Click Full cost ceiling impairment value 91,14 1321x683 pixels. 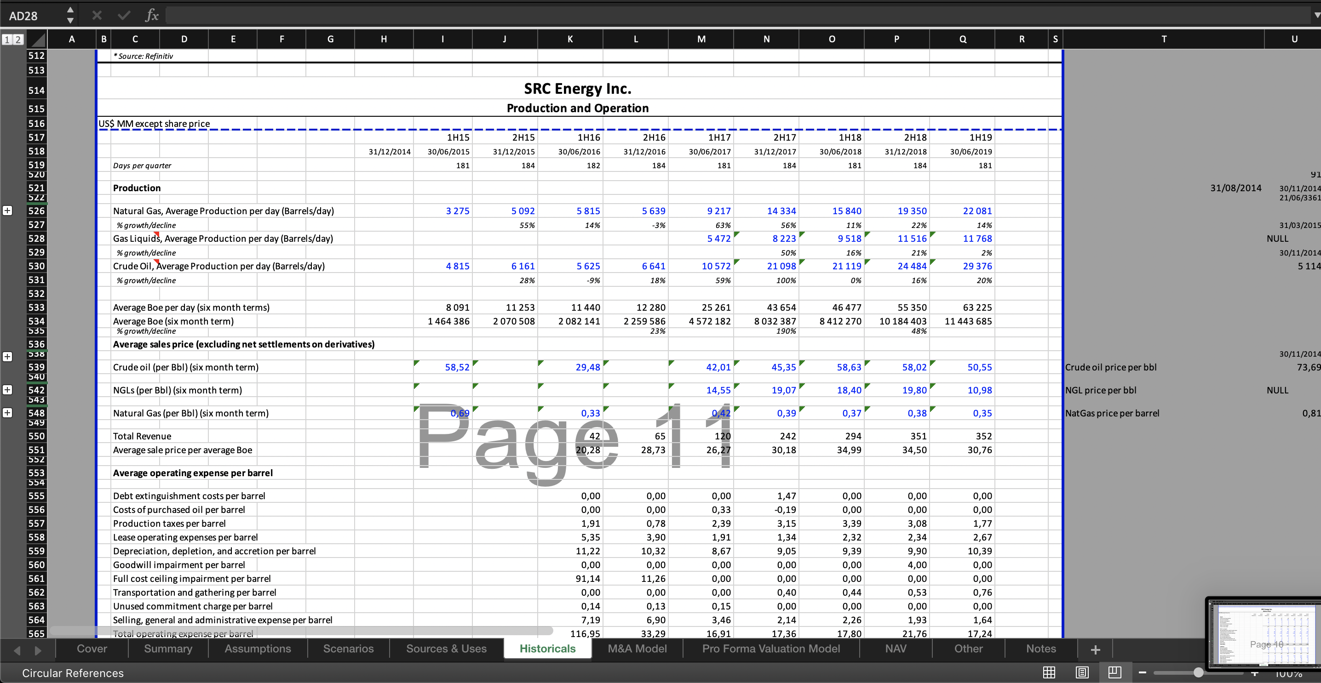point(588,579)
